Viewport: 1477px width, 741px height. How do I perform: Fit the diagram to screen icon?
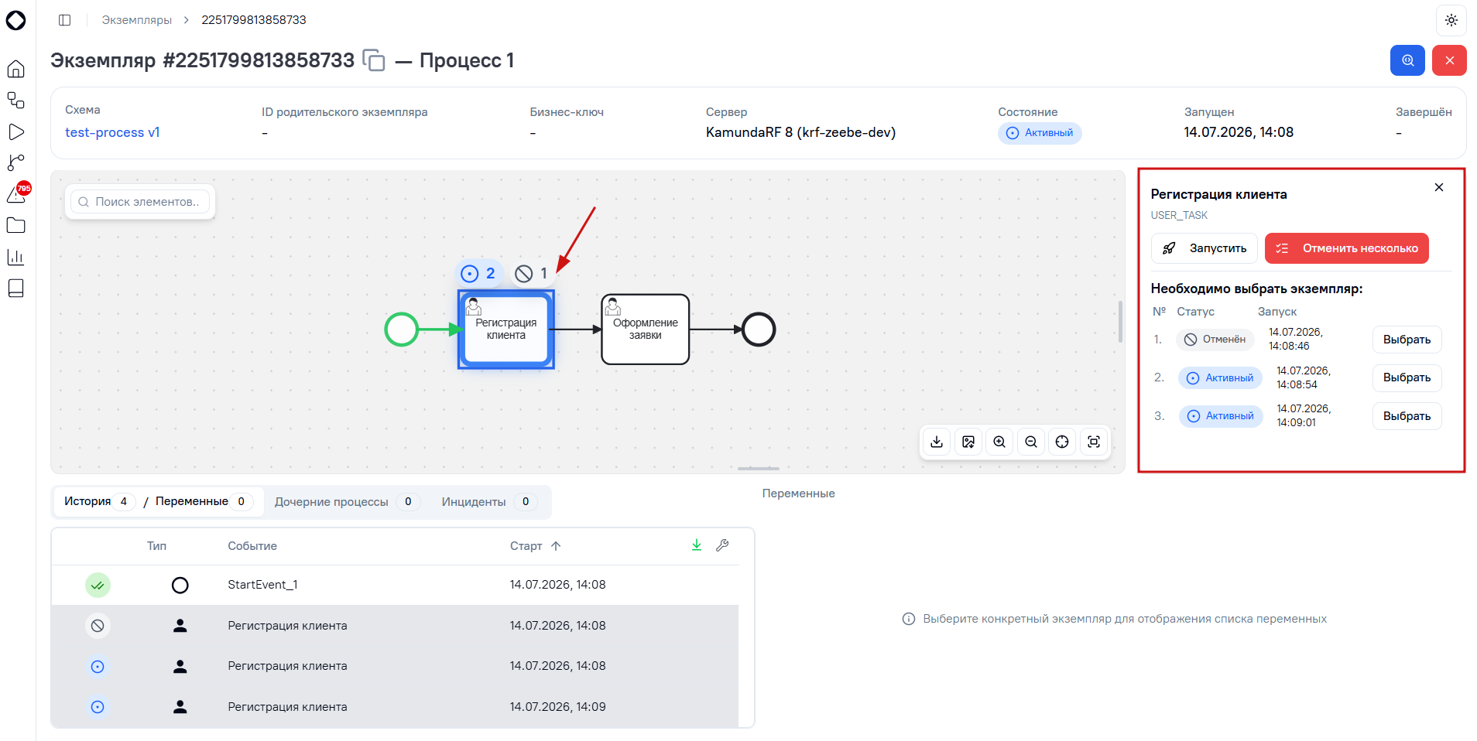click(x=1094, y=442)
